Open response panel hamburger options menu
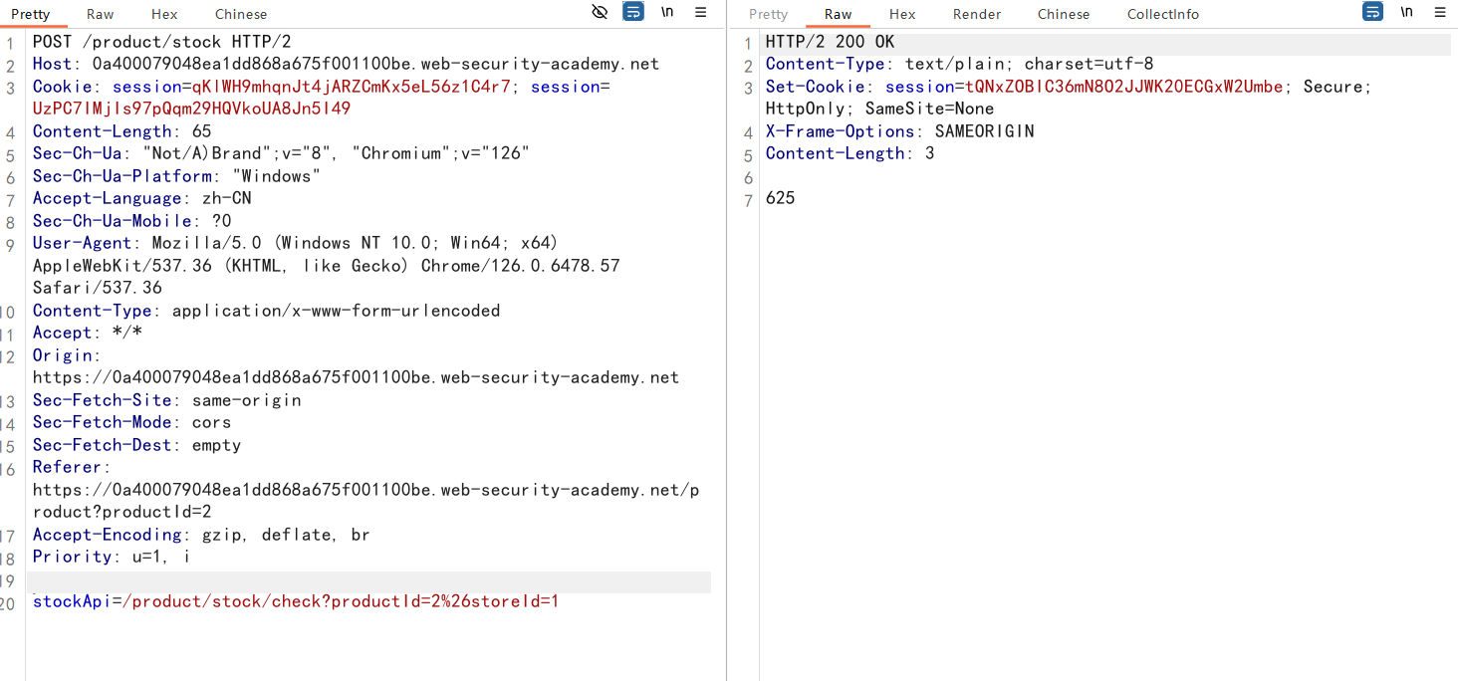The height and width of the screenshot is (681, 1458). [x=1440, y=12]
